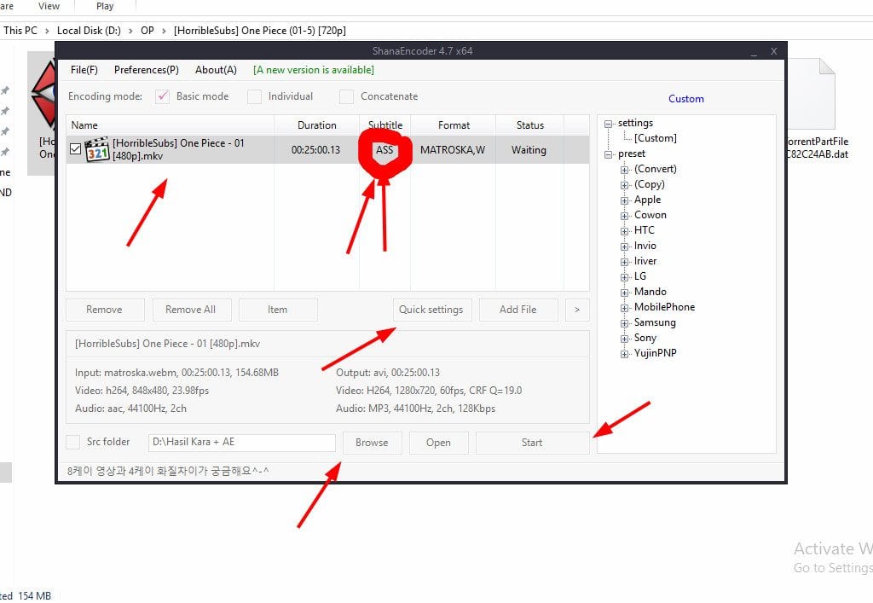Expand the Iriver preset group
The width and height of the screenshot is (873, 603).
624,262
